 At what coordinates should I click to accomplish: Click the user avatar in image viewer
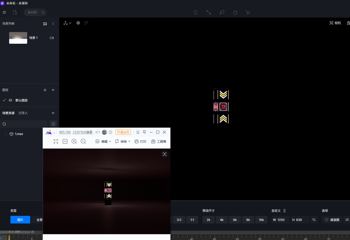point(104,132)
